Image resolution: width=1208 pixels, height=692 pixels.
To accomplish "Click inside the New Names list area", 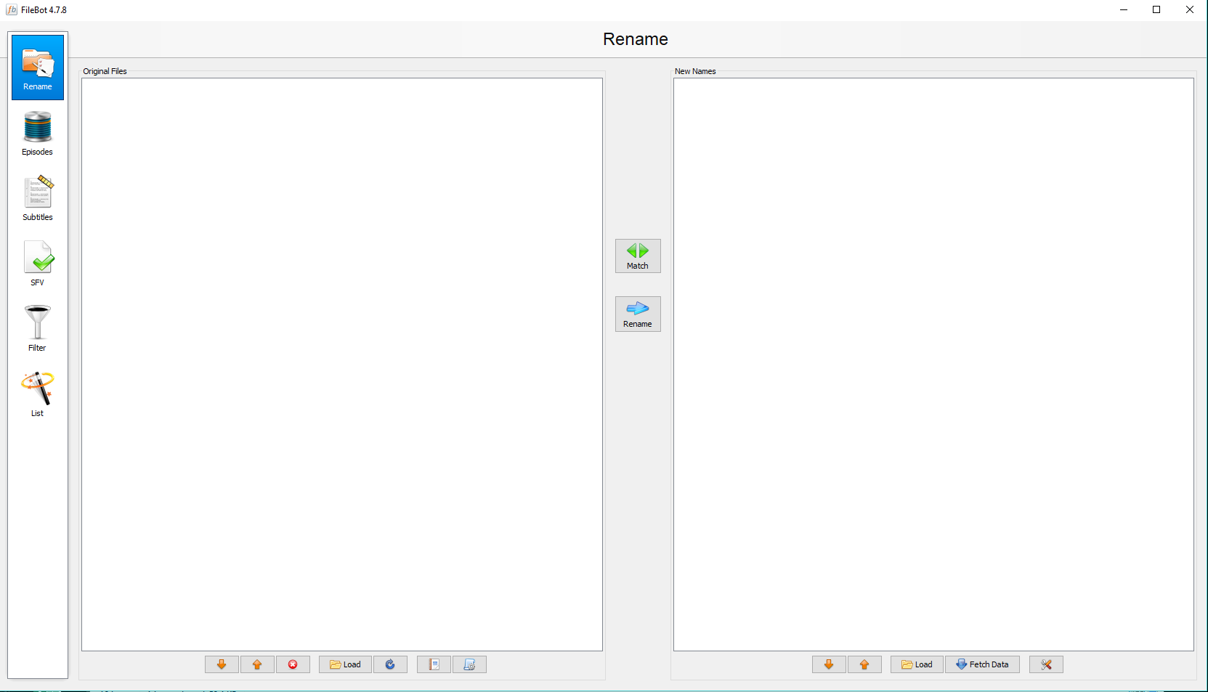I will [x=933, y=365].
